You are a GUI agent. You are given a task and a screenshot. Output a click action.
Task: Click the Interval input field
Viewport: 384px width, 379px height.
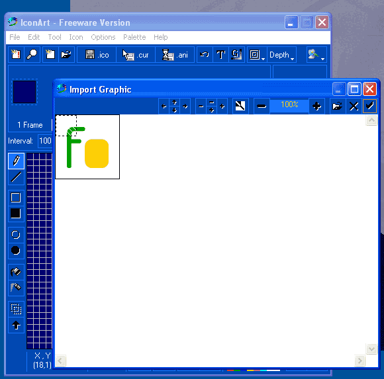click(x=45, y=141)
